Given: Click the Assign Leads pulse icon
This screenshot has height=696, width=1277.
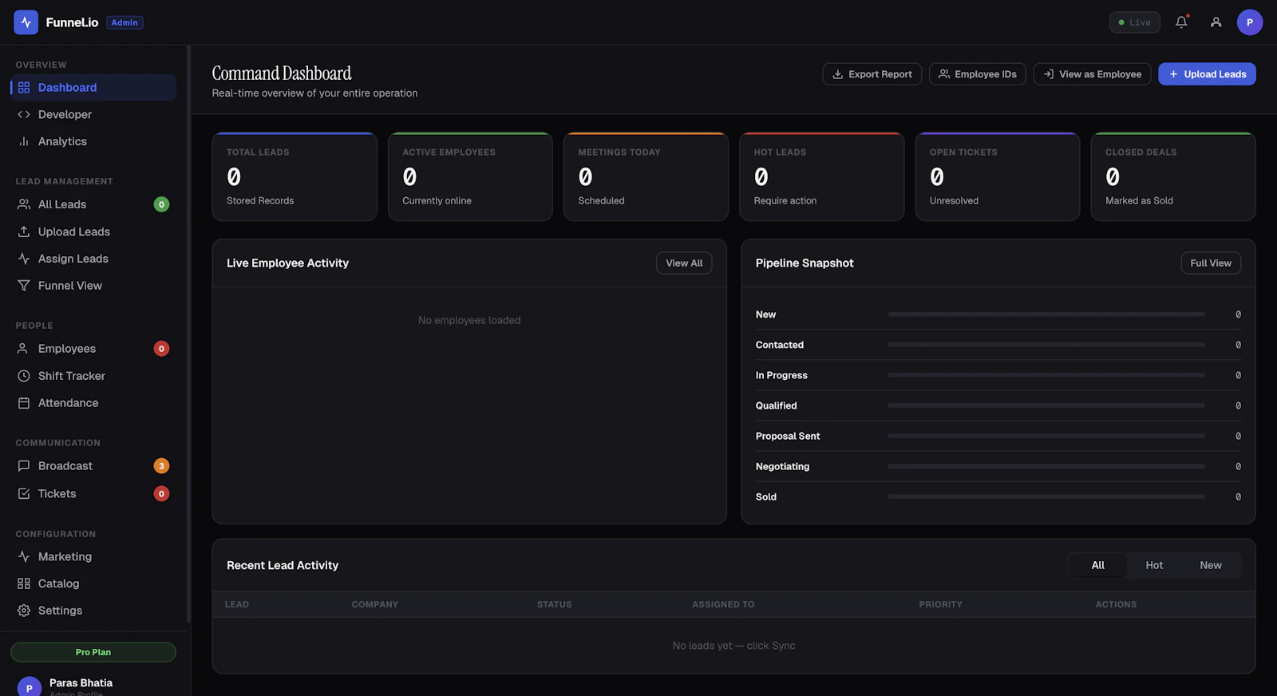Looking at the screenshot, I should coord(24,259).
